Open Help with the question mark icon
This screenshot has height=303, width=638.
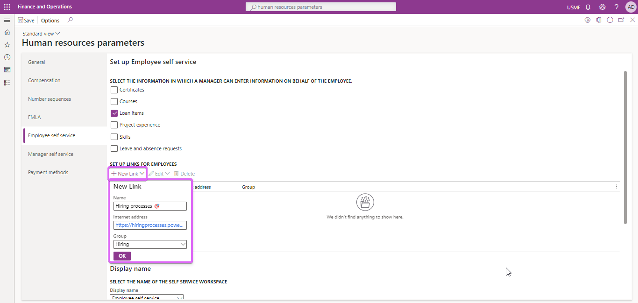coord(616,7)
